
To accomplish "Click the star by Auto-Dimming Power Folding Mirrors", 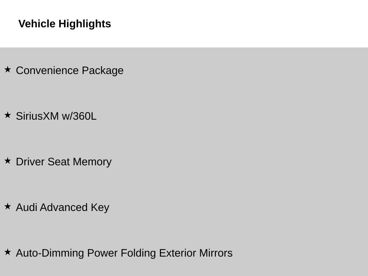I will pyautogui.click(x=8, y=252).
